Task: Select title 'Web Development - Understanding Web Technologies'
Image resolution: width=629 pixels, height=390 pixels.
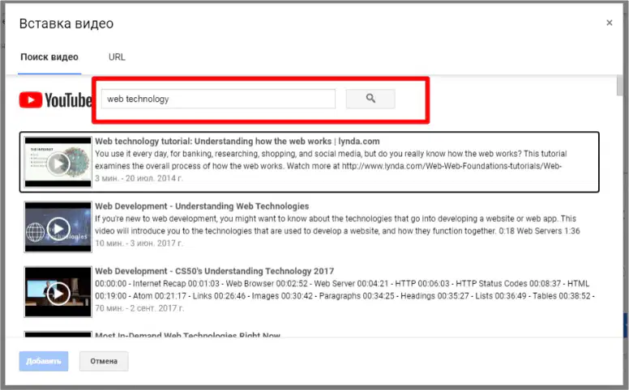Action: tap(202, 206)
